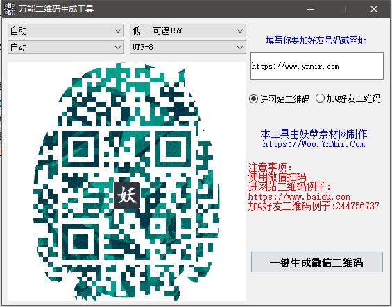Click the 一键生成微信二维码 button
Screen dimensions: 392x307
(x=317, y=262)
